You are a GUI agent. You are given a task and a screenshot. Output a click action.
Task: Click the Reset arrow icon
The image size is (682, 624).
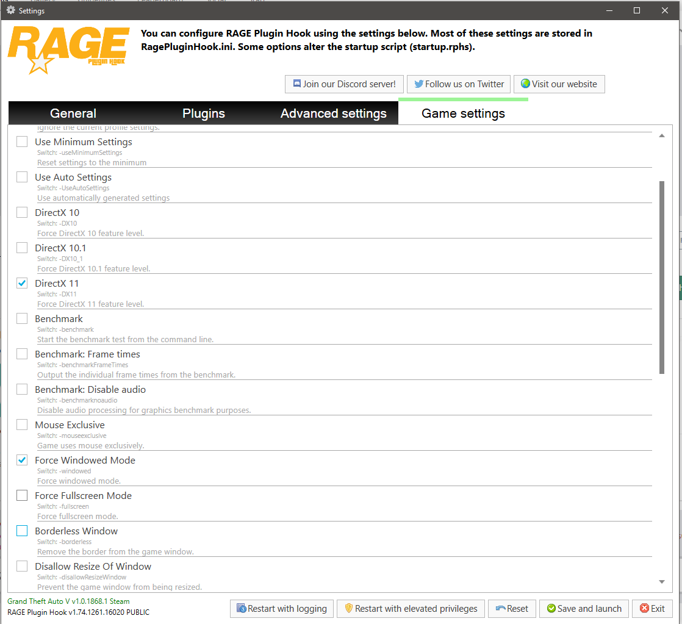pyautogui.click(x=501, y=608)
